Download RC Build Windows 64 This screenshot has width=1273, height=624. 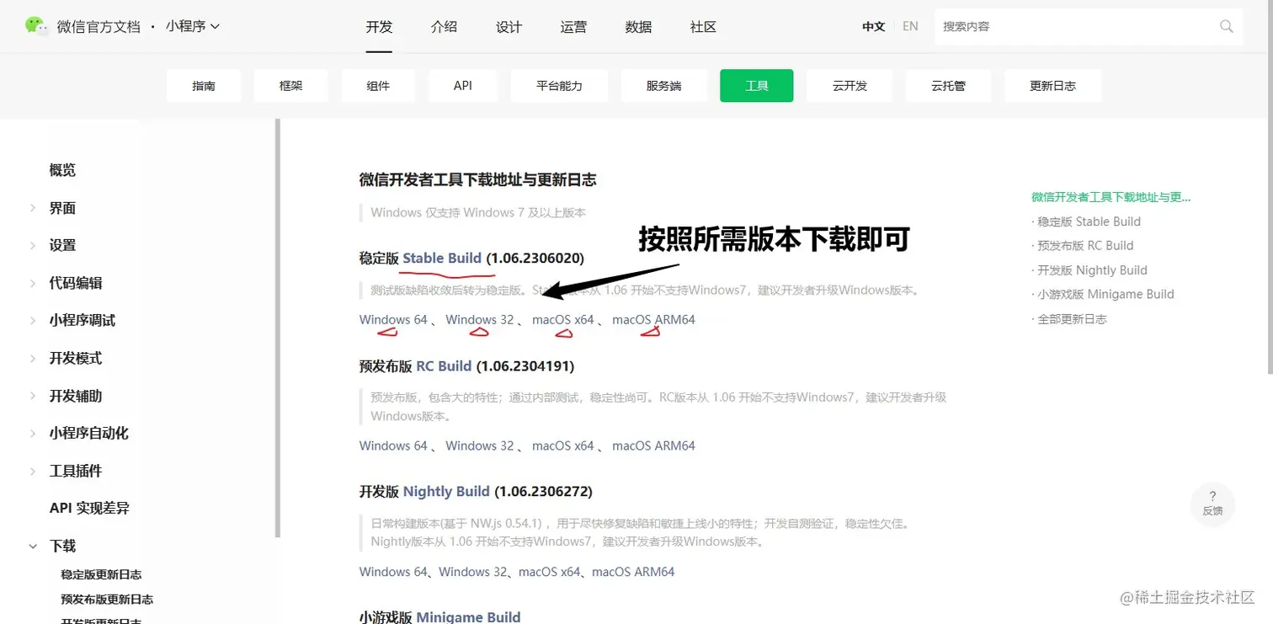[393, 445]
